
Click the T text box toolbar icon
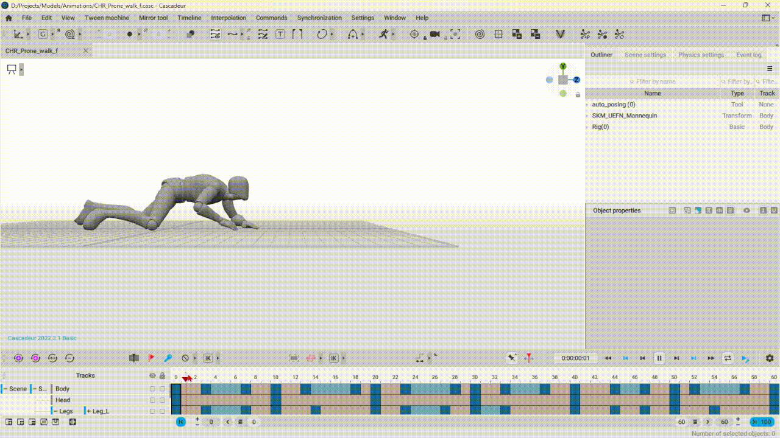point(280,34)
